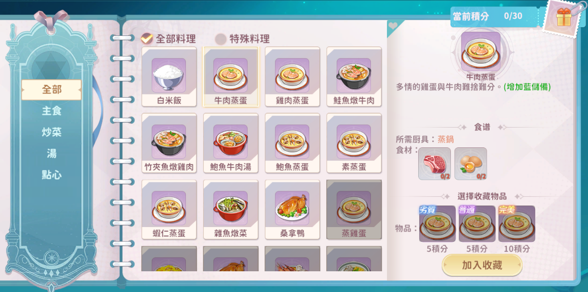Click the egg ingredient icon
This screenshot has height=292, width=588.
pyautogui.click(x=471, y=164)
